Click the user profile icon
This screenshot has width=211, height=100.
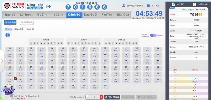click(124, 6)
